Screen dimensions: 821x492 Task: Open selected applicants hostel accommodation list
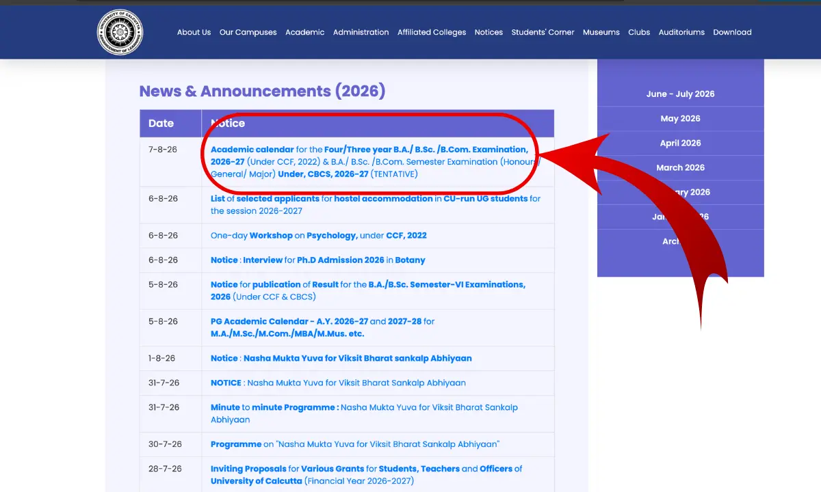(x=376, y=205)
